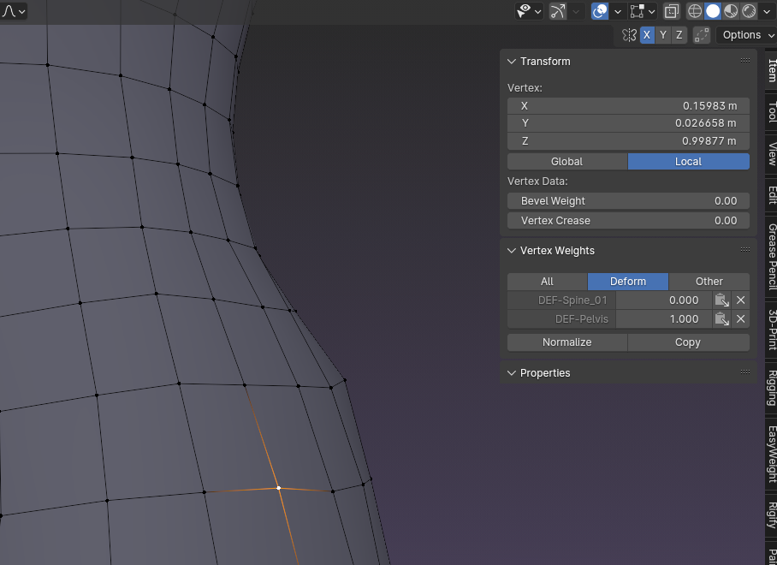Switch viewport to wireframe shading mode
The height and width of the screenshot is (565, 777).
(695, 11)
